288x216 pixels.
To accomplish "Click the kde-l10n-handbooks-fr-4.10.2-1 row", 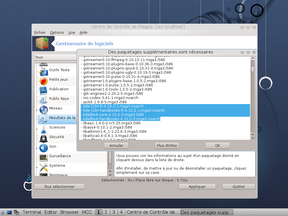I will point(165,111).
